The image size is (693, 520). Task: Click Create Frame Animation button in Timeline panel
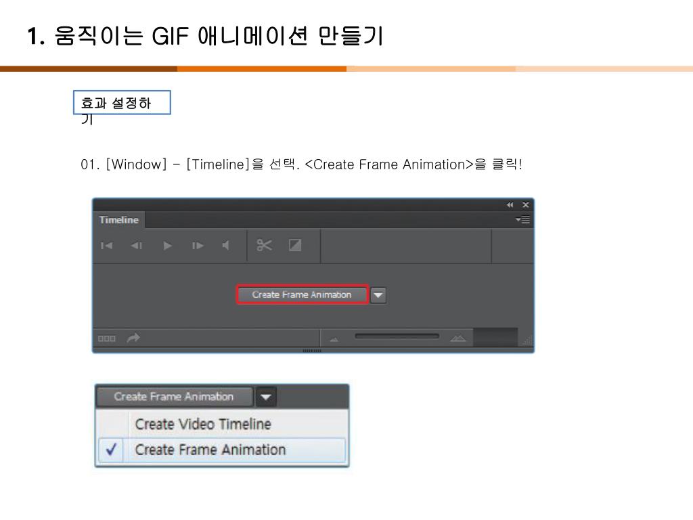click(x=302, y=295)
